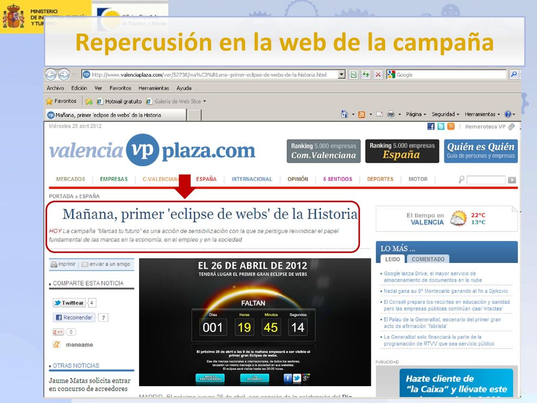Click the Google search box
The width and height of the screenshot is (537, 403).
(x=446, y=75)
